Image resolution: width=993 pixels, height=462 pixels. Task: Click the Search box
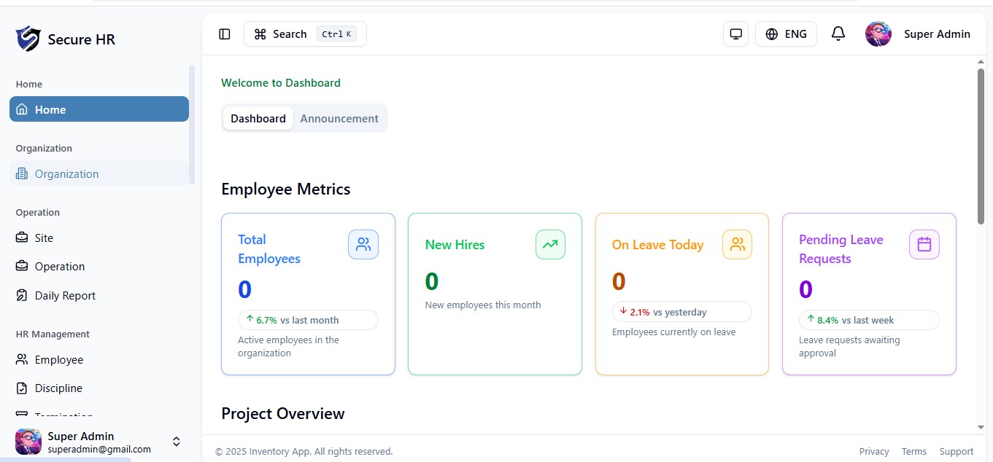click(x=305, y=34)
